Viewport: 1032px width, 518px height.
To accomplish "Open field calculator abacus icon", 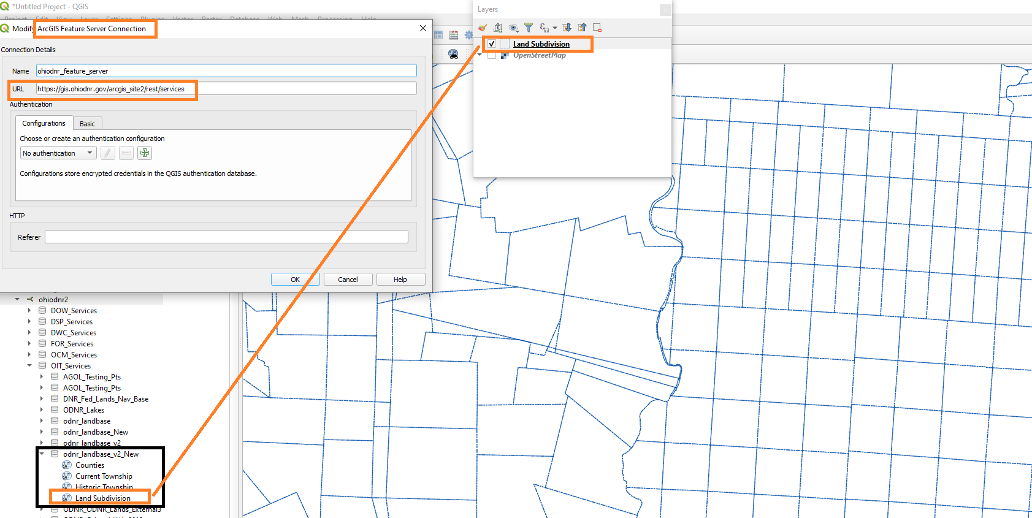I will click(454, 36).
